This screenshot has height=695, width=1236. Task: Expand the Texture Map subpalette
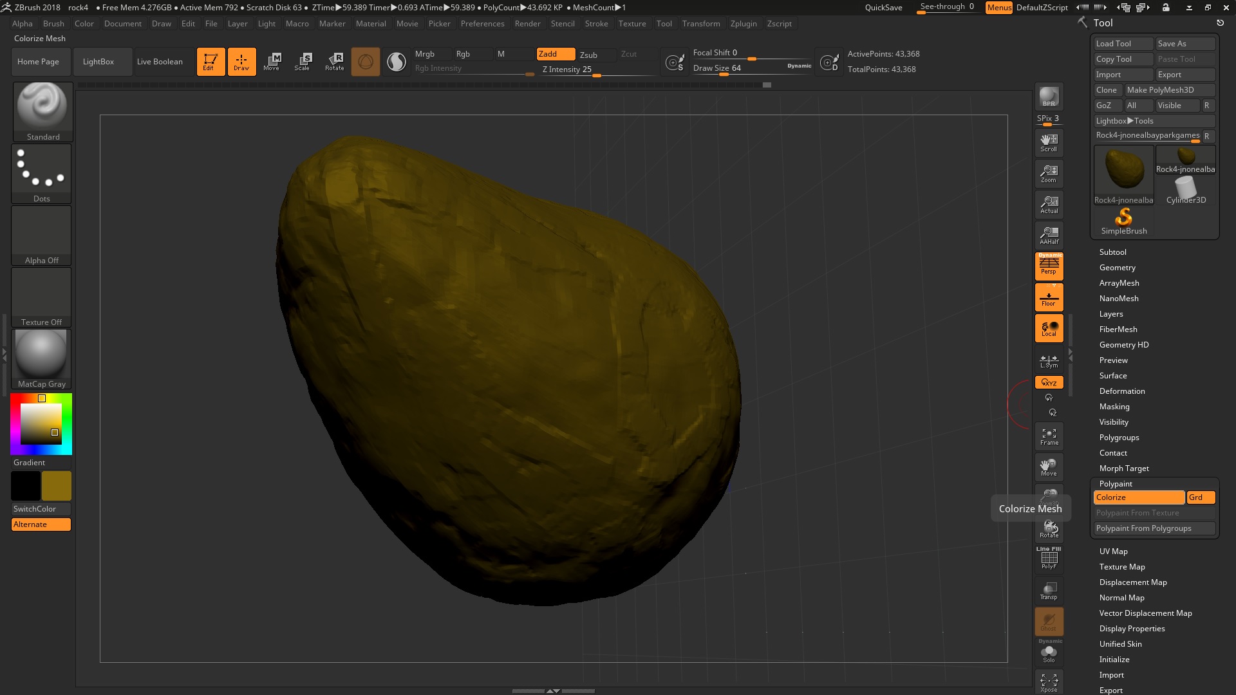pos(1121,567)
